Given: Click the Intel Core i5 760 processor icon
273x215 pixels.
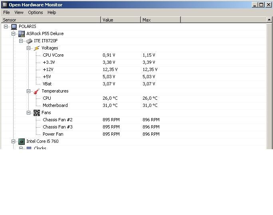Looking at the screenshot, I should click(22, 142).
